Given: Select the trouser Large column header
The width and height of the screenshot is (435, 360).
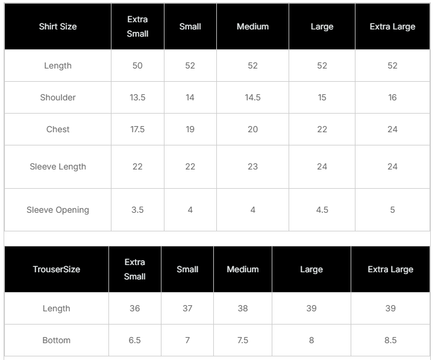Looking at the screenshot, I should point(311,269).
